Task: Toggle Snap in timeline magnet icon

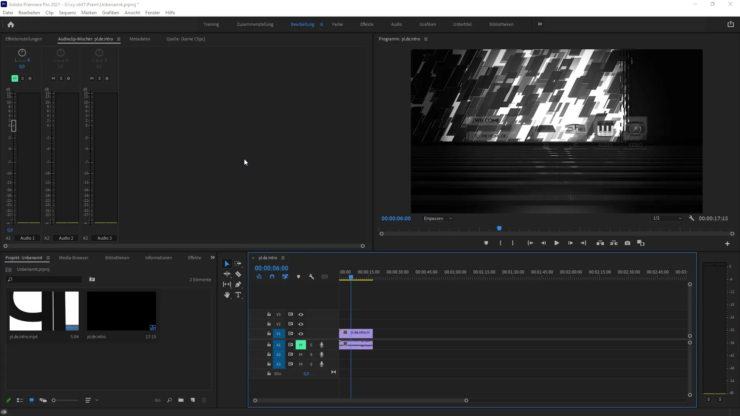Action: click(272, 277)
